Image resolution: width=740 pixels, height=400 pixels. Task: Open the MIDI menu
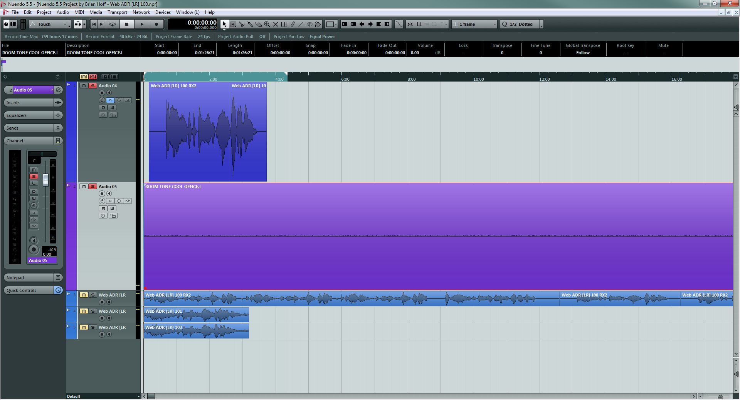coord(79,12)
